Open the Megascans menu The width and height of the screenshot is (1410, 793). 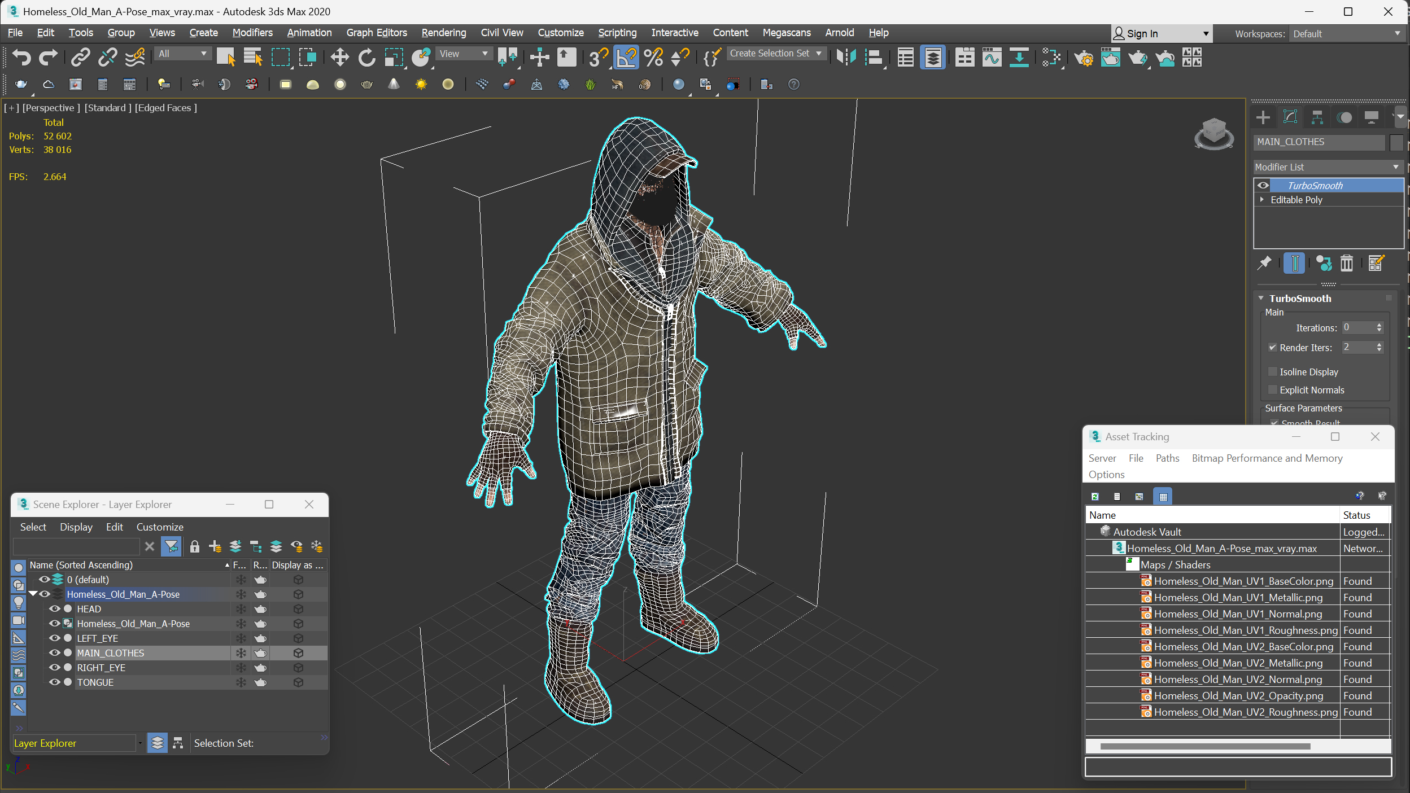(x=787, y=33)
